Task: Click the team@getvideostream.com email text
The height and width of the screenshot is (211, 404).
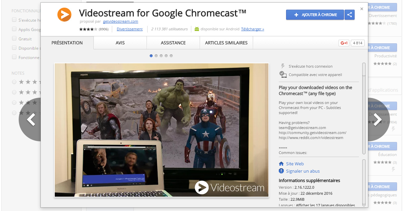Action: [x=302, y=128]
